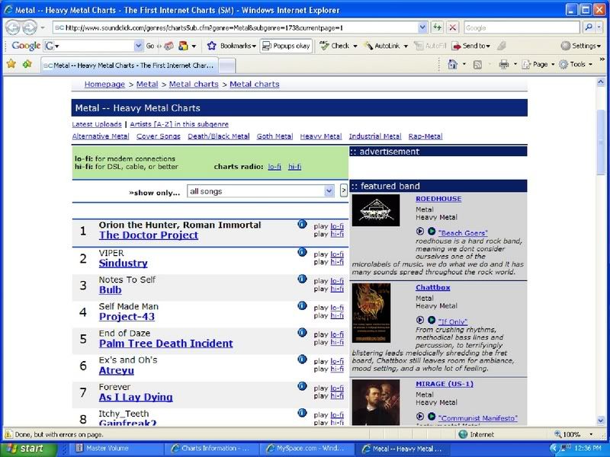Viewport: 610px width, 457px height.
Task: Click the Home page icon
Action: [x=452, y=65]
